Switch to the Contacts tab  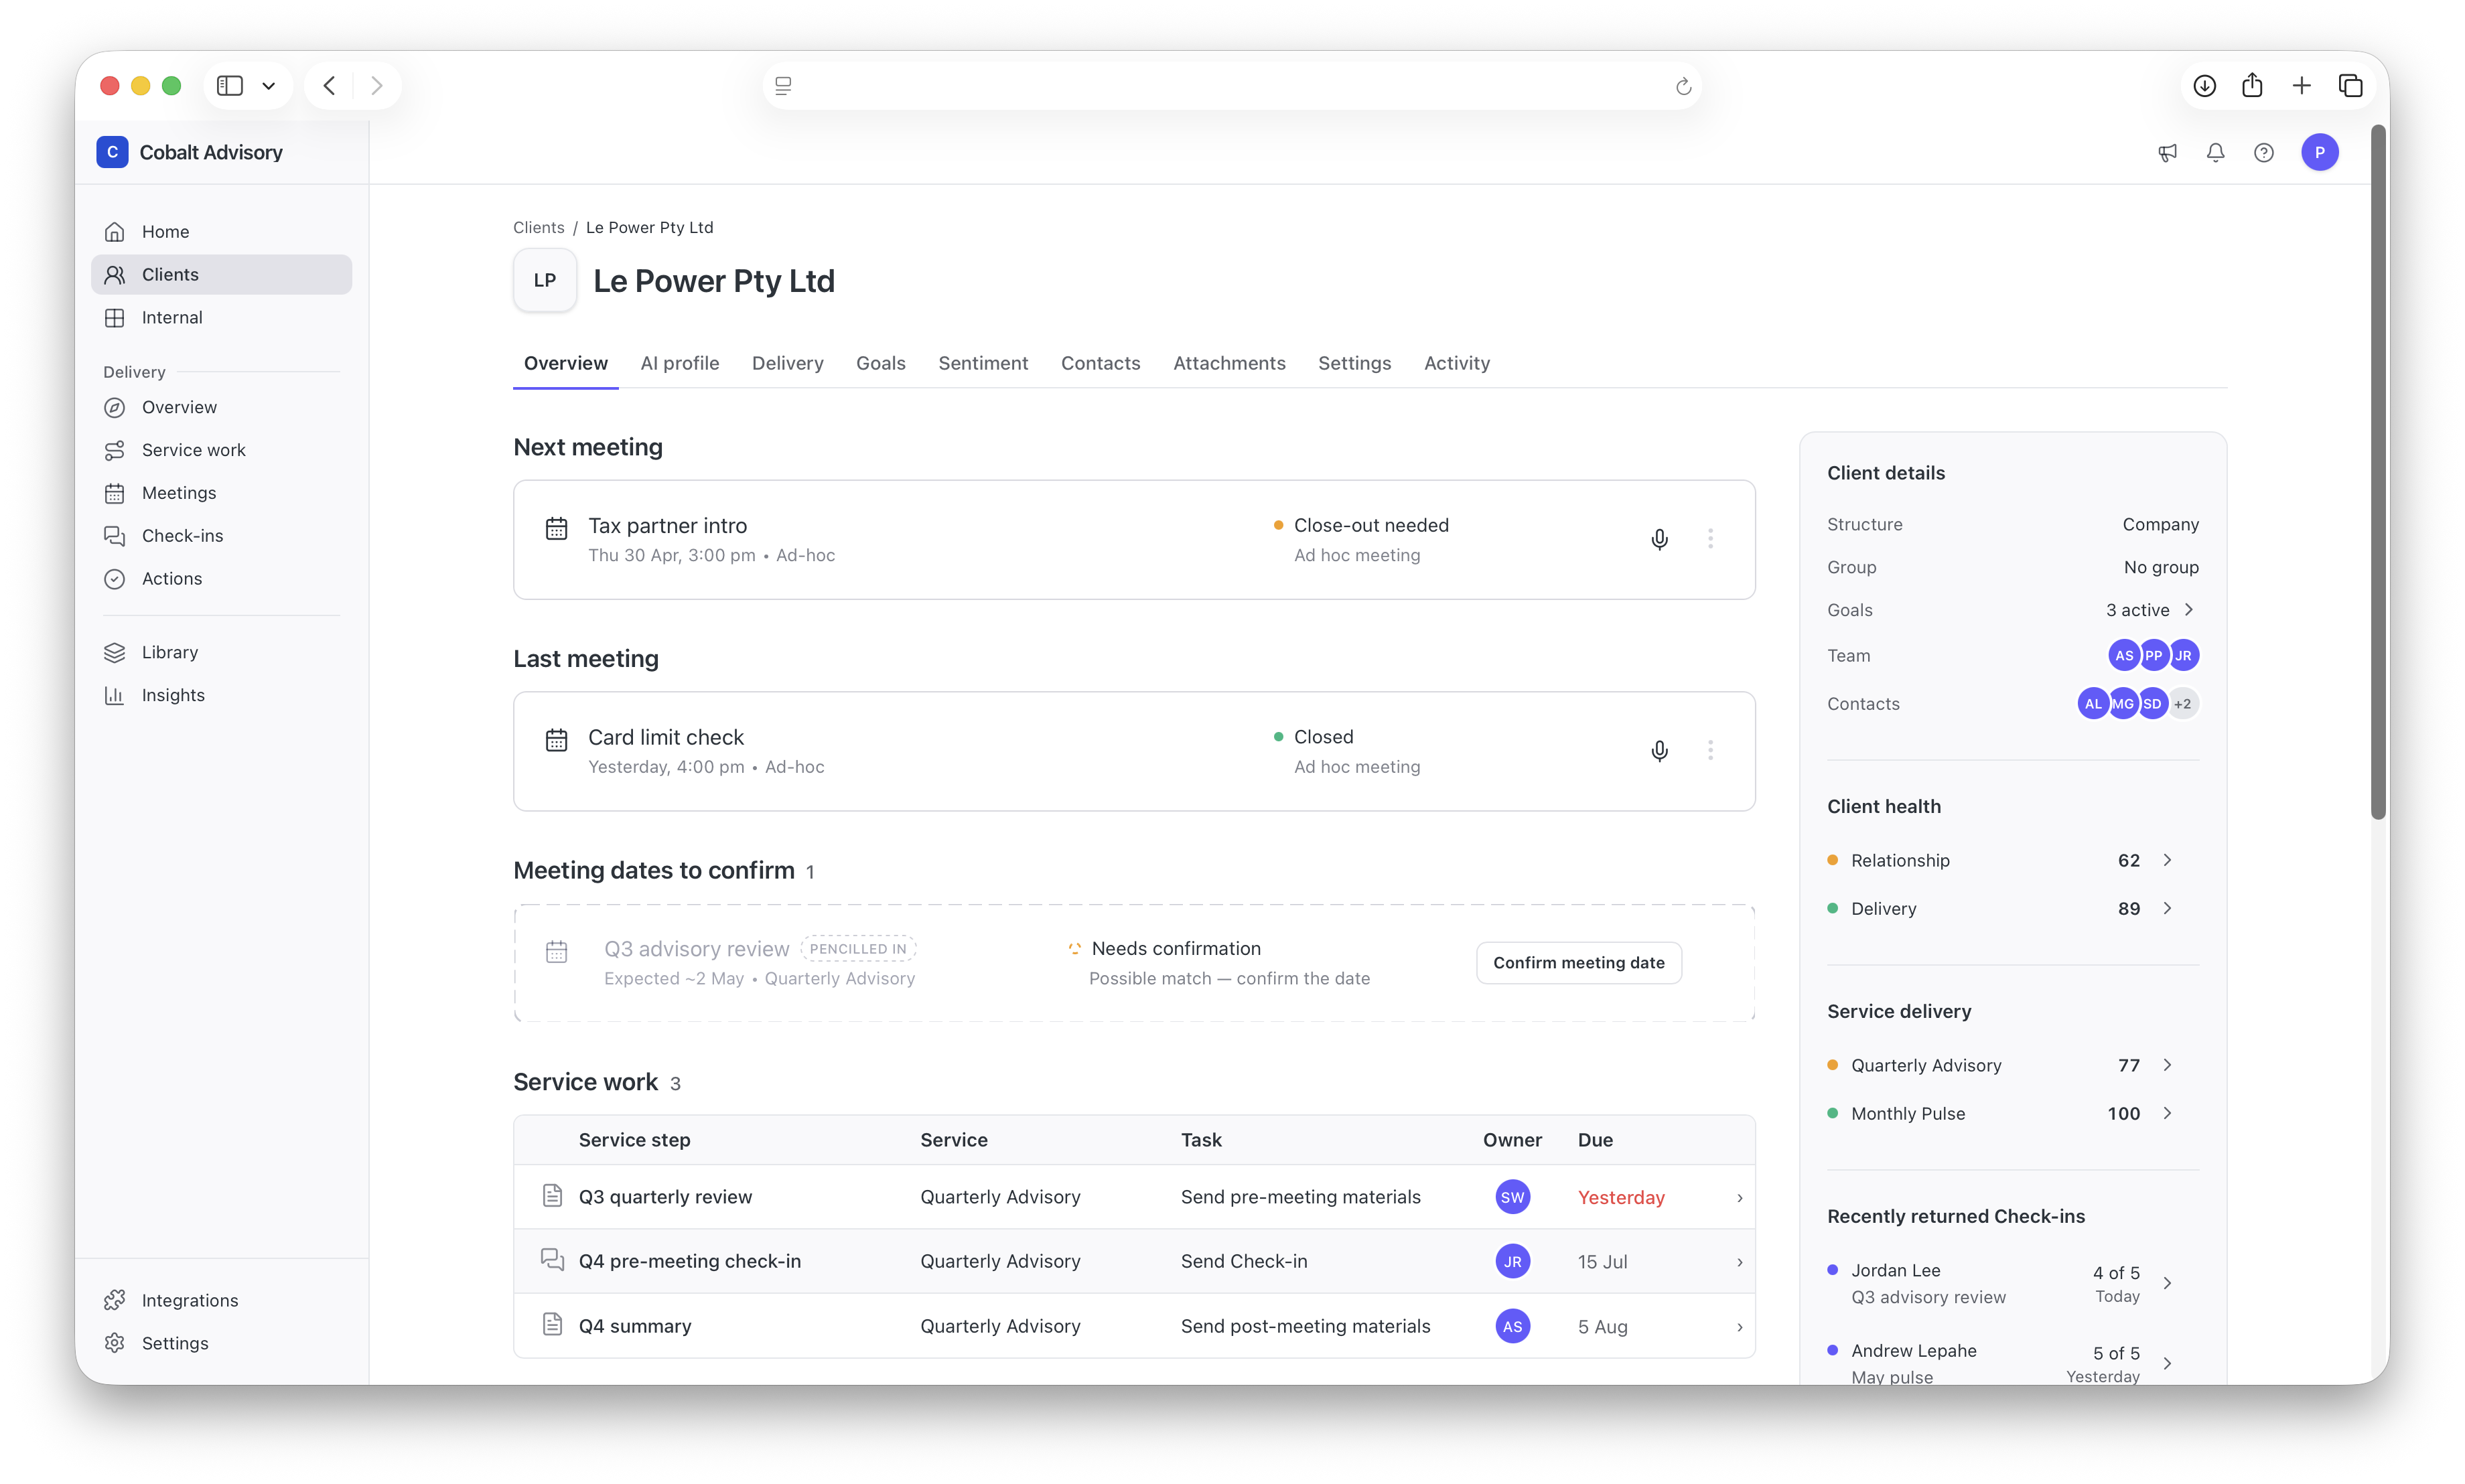click(1100, 363)
